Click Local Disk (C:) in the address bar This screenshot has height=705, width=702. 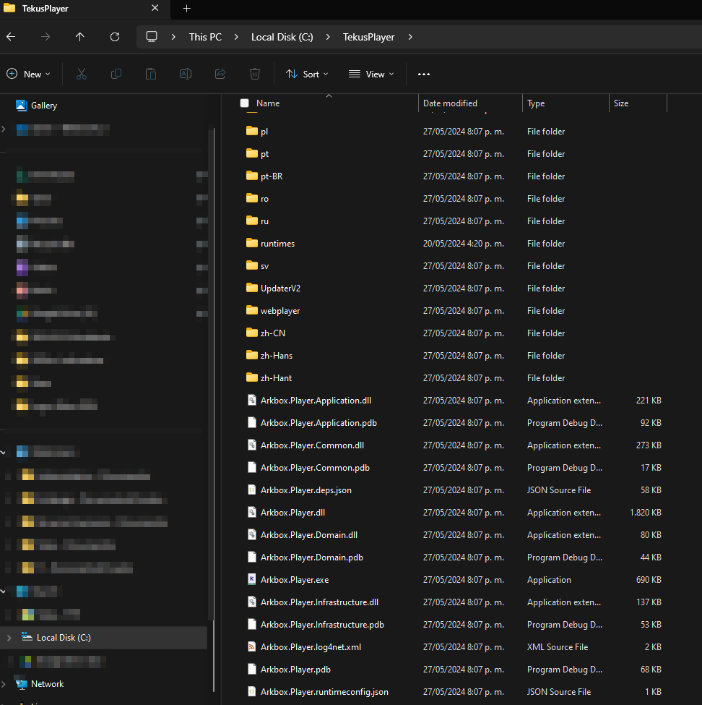282,37
